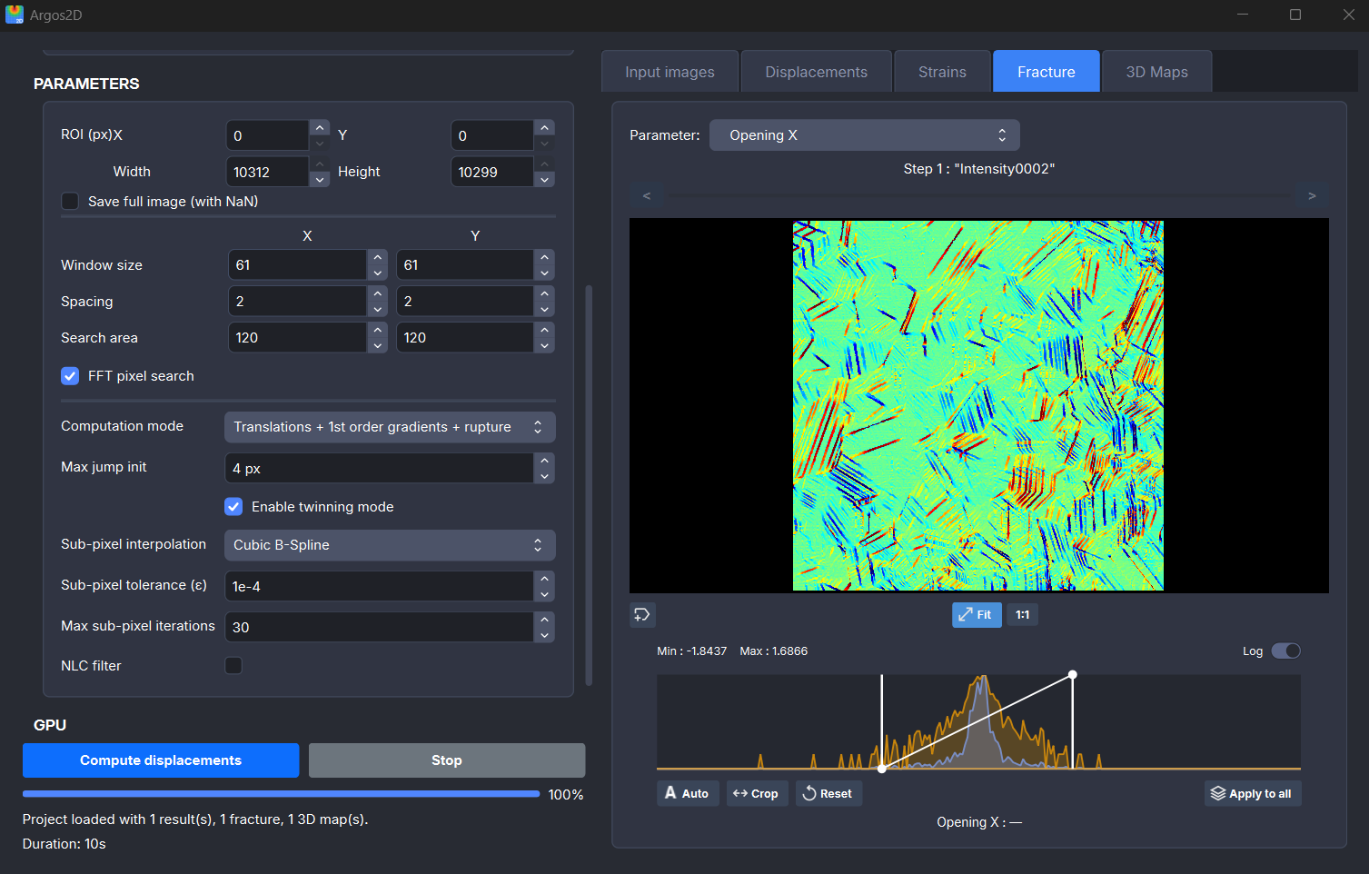This screenshot has height=874, width=1369.
Task: Advance to next step with the right arrow
Action: (x=1311, y=195)
